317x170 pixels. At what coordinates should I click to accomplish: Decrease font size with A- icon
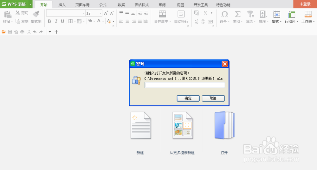[x=112, y=13]
